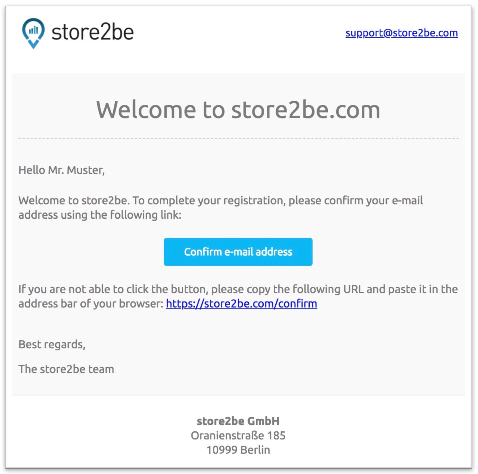Screen dimensions: 478x474
Task: Click the Welcome to store2be.com heading
Action: 238,110
